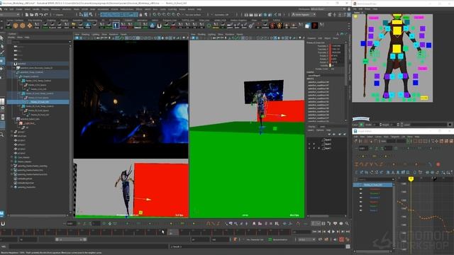Toggle loop playback mode icon

tap(320, 239)
